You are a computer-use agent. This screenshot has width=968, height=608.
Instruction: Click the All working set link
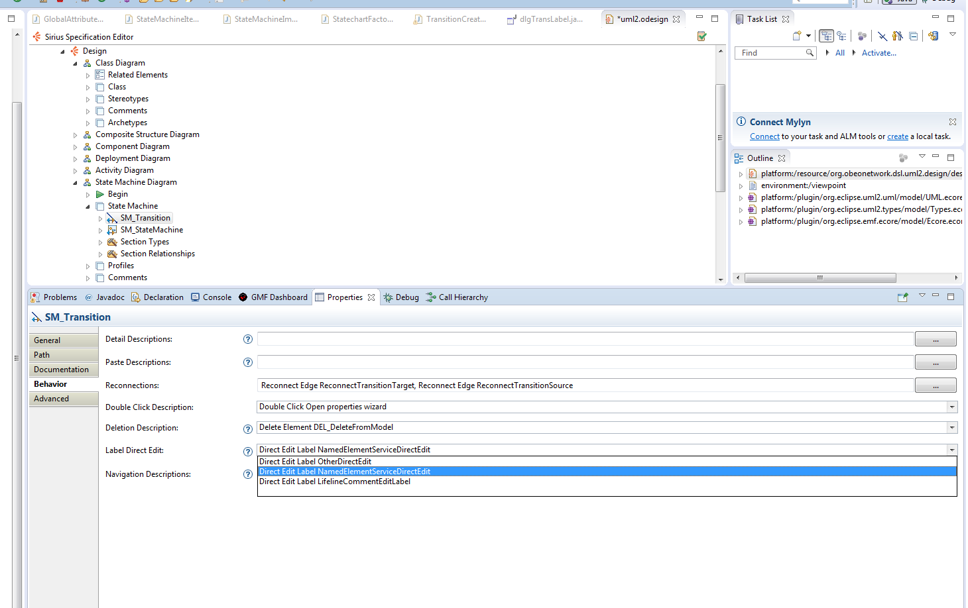pos(840,53)
